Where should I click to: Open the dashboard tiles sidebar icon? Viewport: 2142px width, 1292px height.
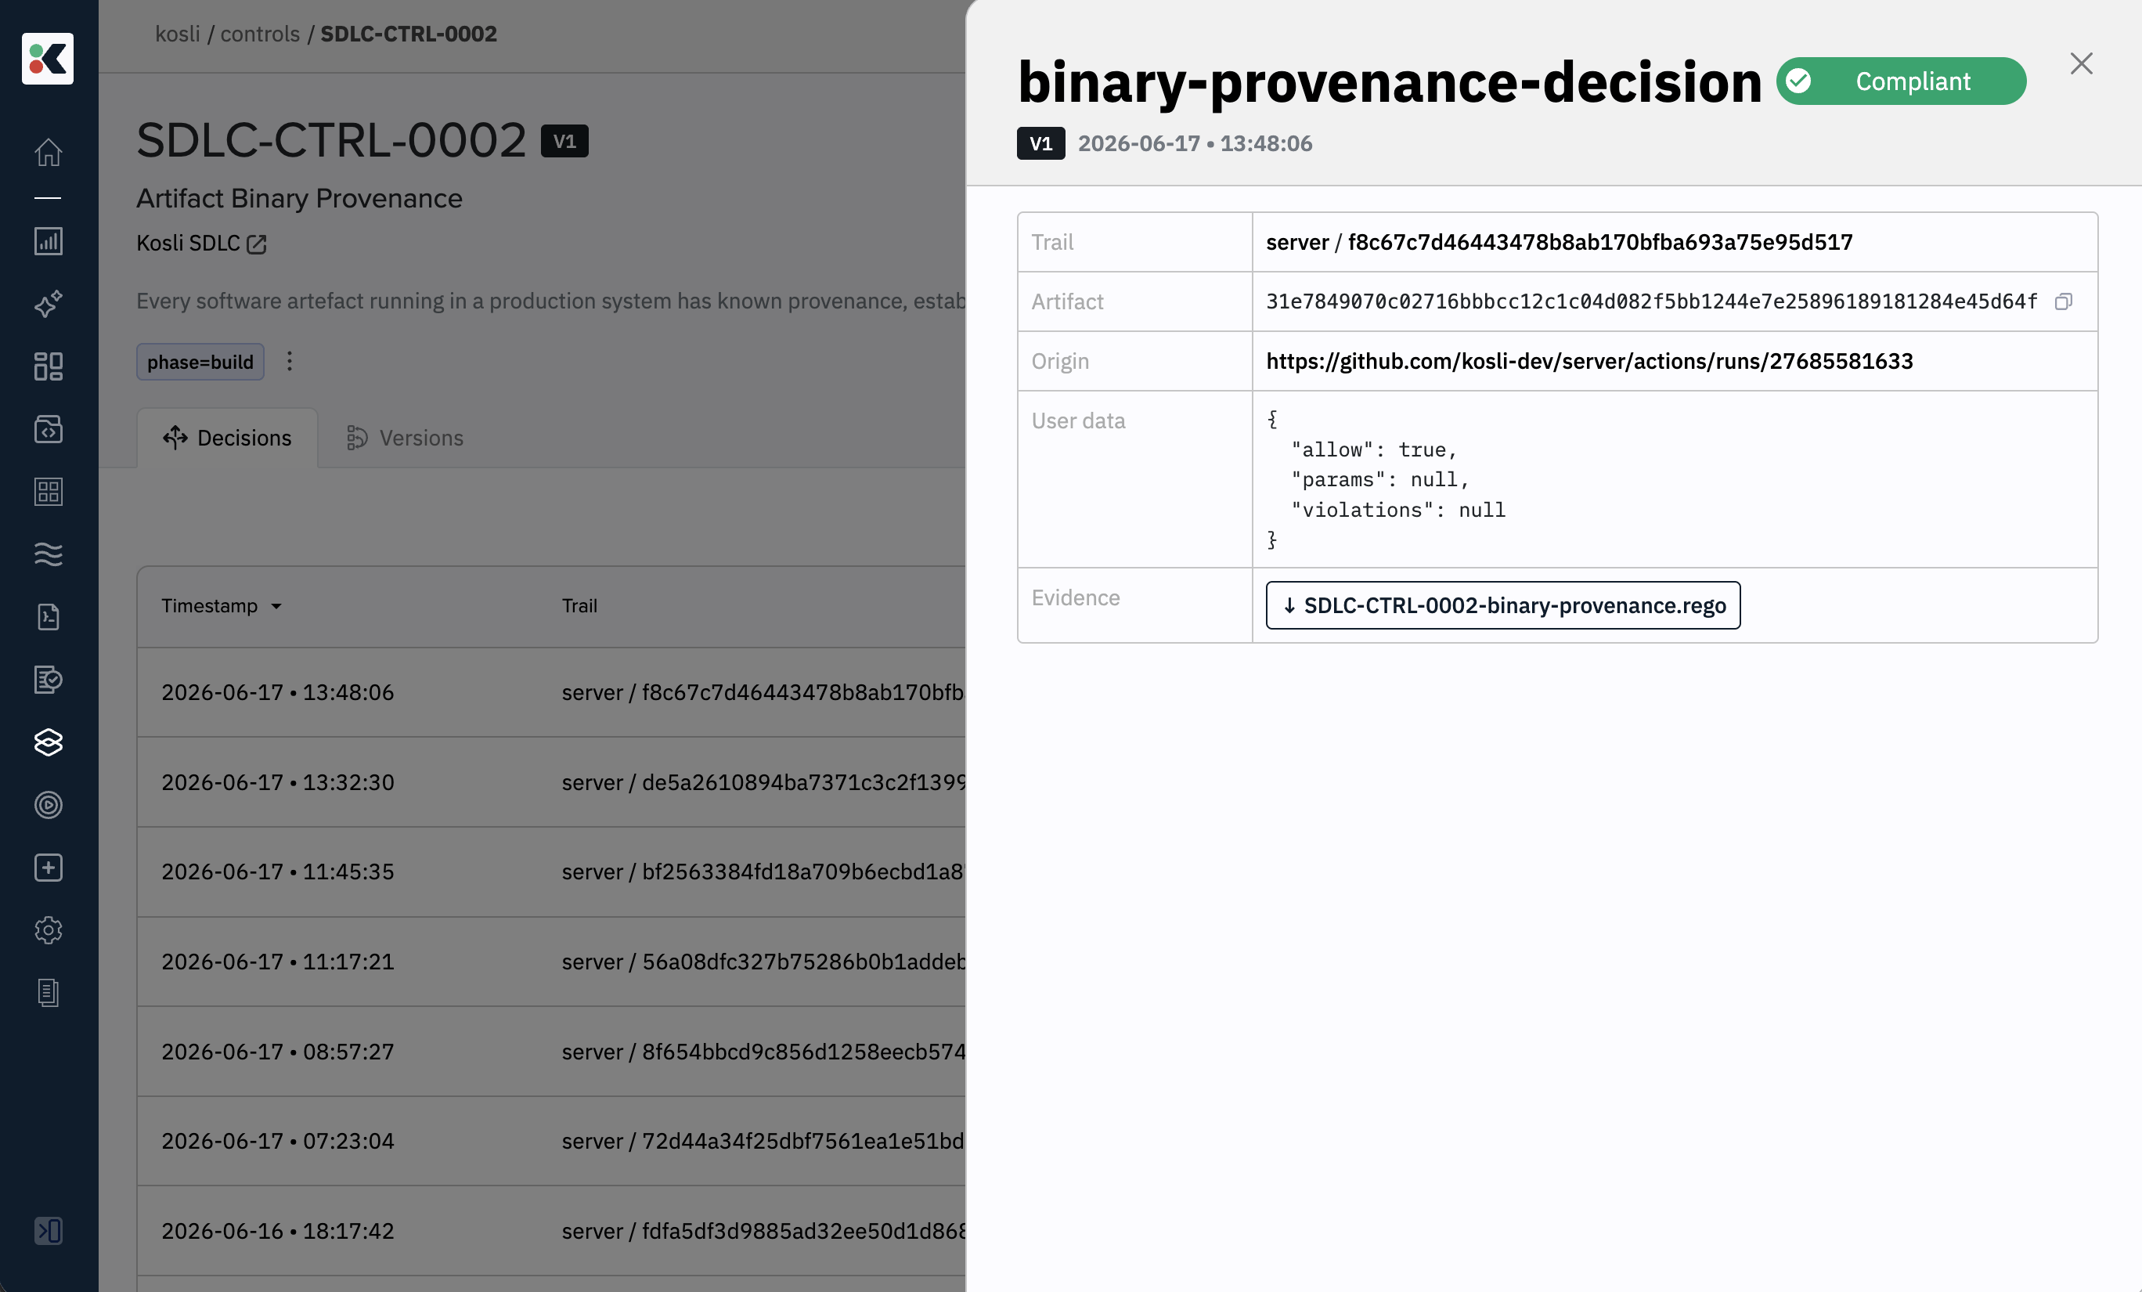48,366
